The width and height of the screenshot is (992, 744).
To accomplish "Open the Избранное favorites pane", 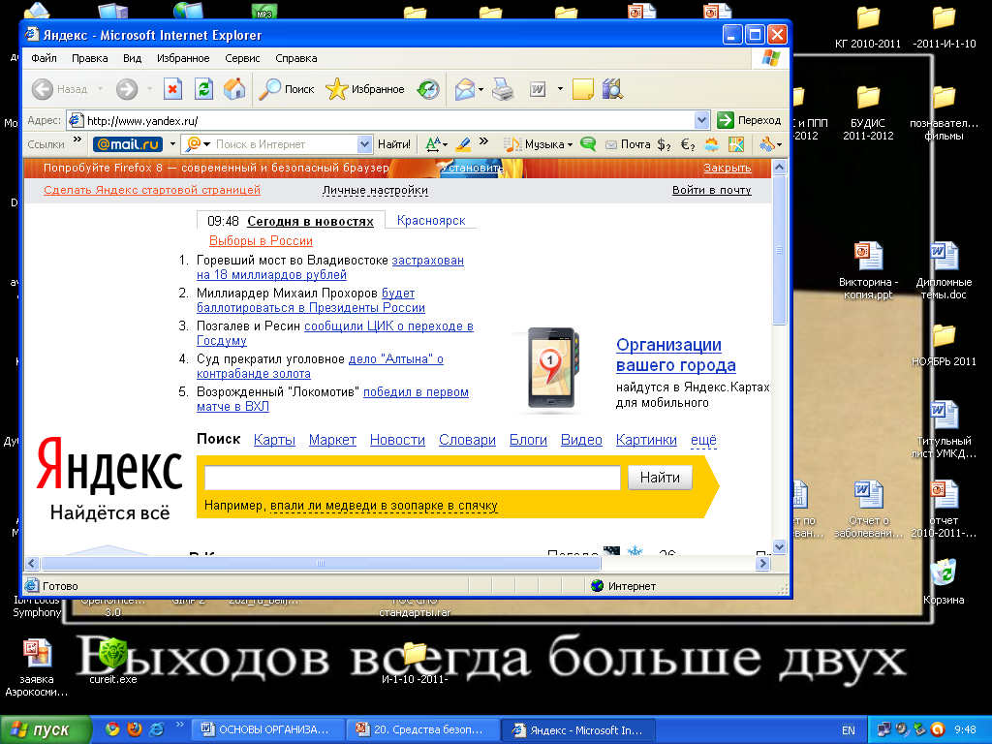I will 365,89.
